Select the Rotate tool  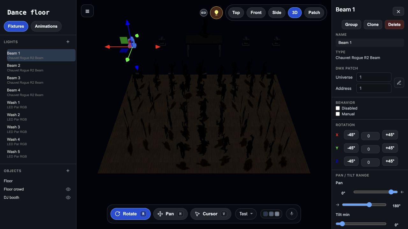[130, 214]
